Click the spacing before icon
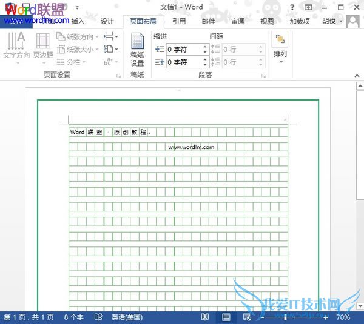 215,50
